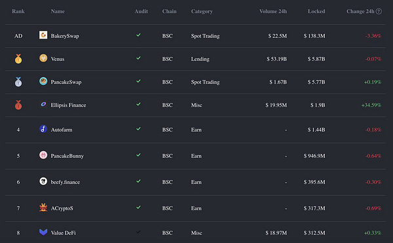Sort by the Volume 24h column header
393x243 pixels.
pos(273,11)
